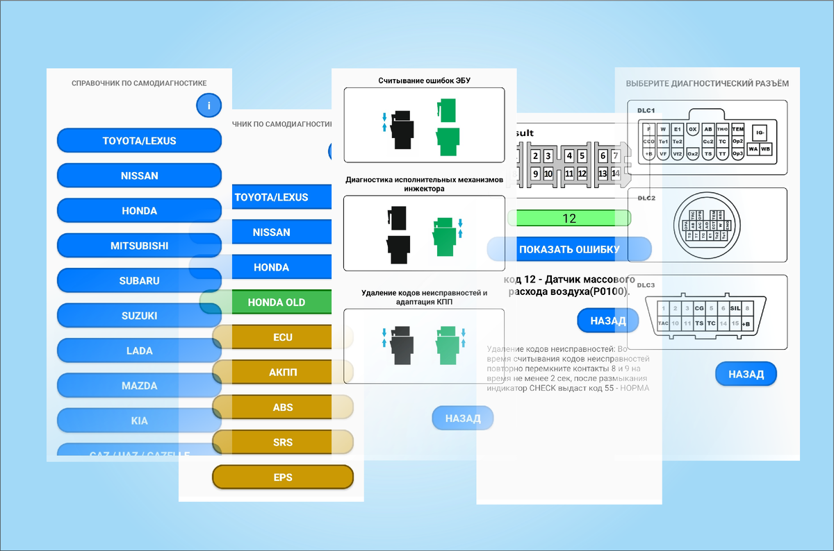Screen dimensions: 834x551
Task: Click the title 'СПРАВОЧНИК ПО САМОДИАГНОСТИКЕ'
Action: point(139,83)
